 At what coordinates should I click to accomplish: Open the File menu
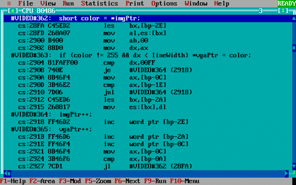tap(26, 3)
